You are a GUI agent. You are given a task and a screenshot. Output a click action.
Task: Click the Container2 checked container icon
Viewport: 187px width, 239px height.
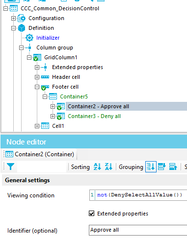(x=61, y=106)
